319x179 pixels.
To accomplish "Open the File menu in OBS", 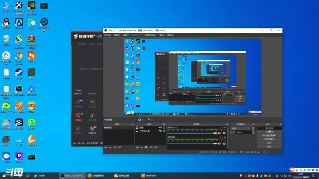I will pyautogui.click(x=107, y=35).
